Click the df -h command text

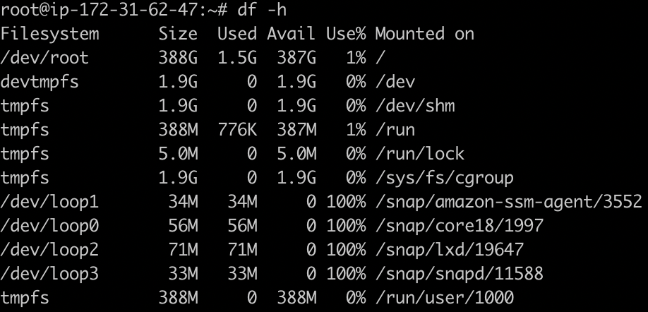pos(262,10)
